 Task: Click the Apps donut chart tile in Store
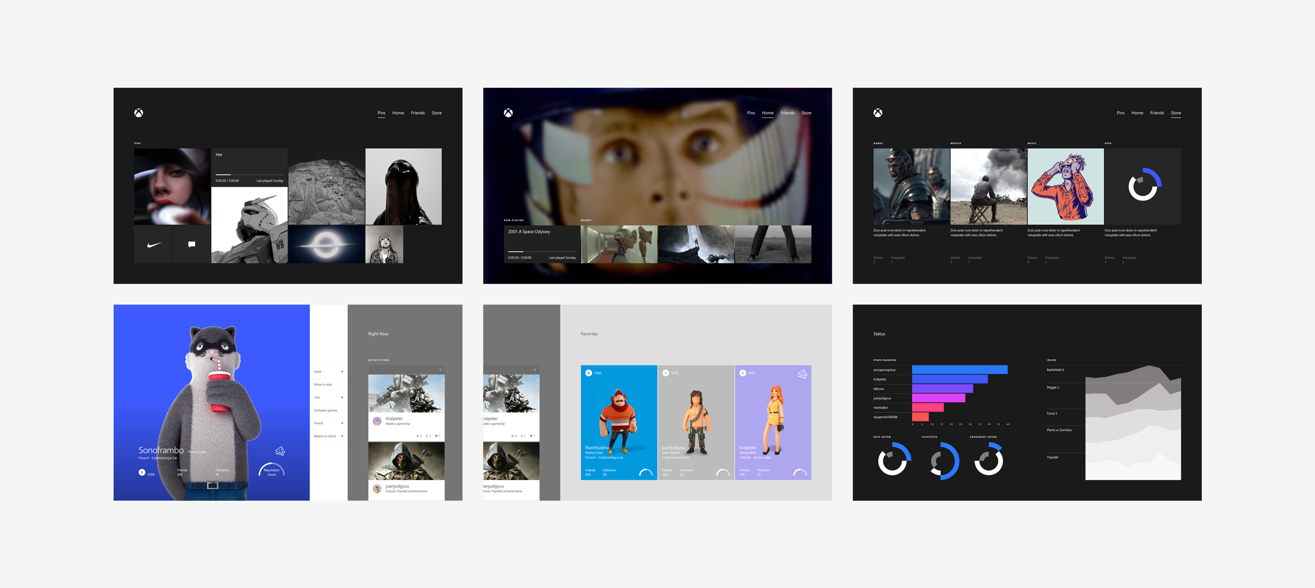point(1142,186)
